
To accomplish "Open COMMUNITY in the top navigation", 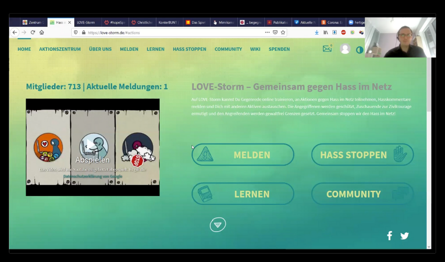I will 228,49.
